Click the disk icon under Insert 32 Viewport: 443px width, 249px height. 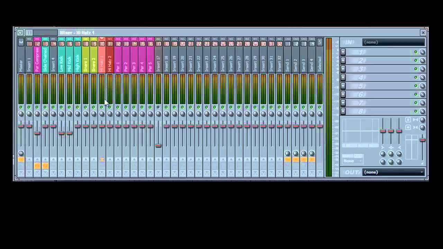click(x=279, y=173)
